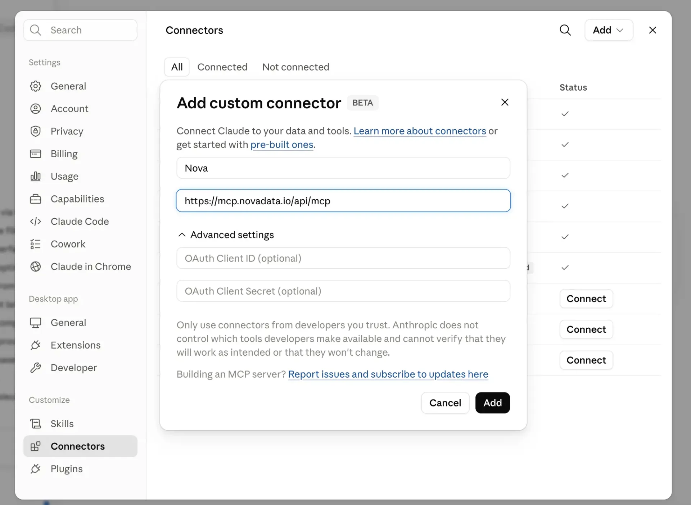Focus the OAuth Client ID field
Screen dimensions: 691x505
pos(343,258)
